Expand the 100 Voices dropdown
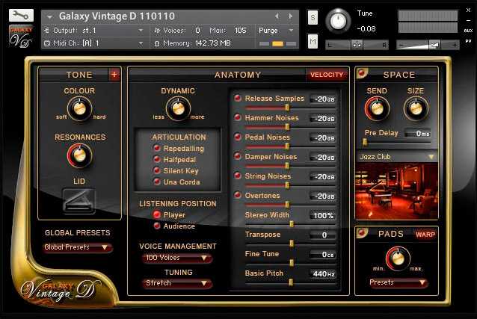The height and width of the screenshot is (319, 477). (x=176, y=258)
